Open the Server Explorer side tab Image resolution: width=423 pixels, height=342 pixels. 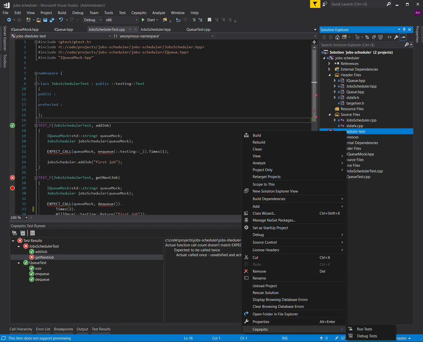click(4, 38)
